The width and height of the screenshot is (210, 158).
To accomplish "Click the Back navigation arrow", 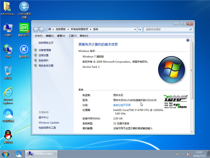I will tap(36, 29).
